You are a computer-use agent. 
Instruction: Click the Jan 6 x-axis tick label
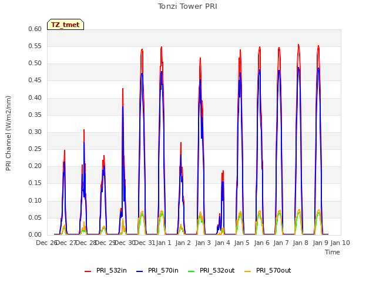tap(261, 243)
